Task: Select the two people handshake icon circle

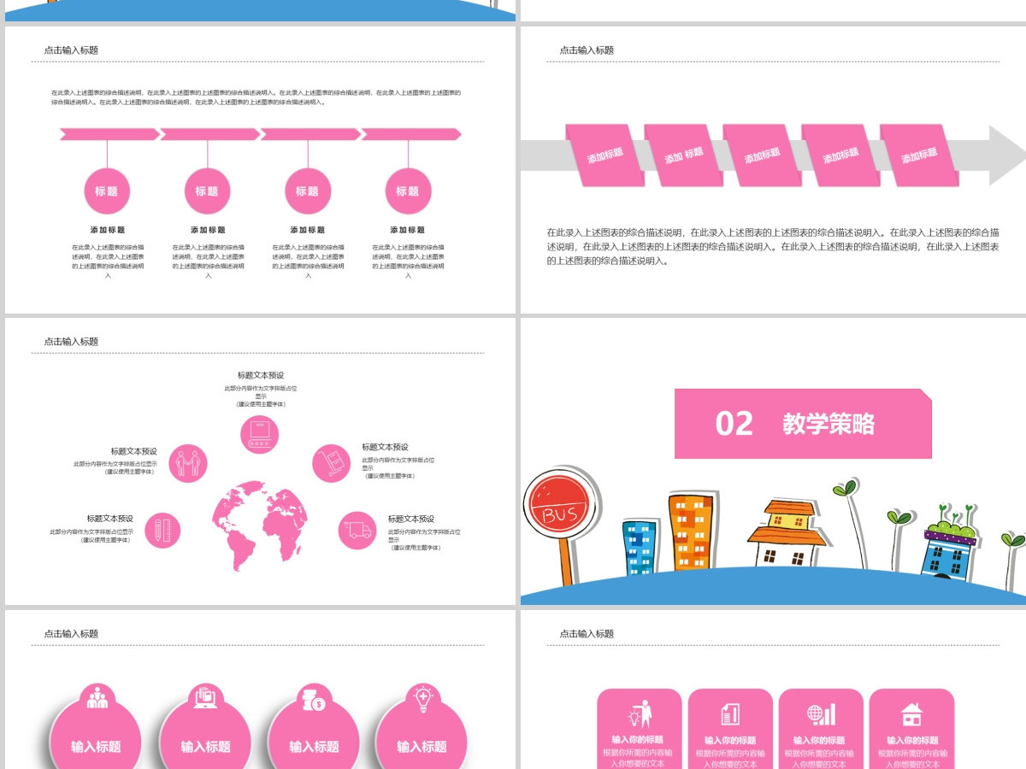Action: click(187, 463)
